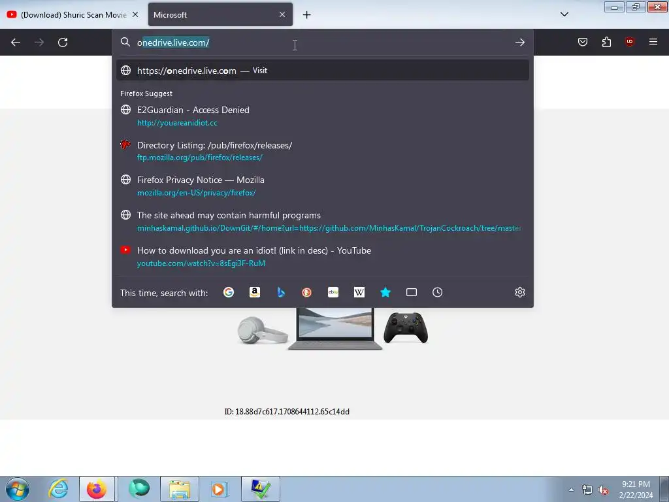Search with DuckDuckGo this time
Screen dimensions: 669x502
[x=307, y=292]
